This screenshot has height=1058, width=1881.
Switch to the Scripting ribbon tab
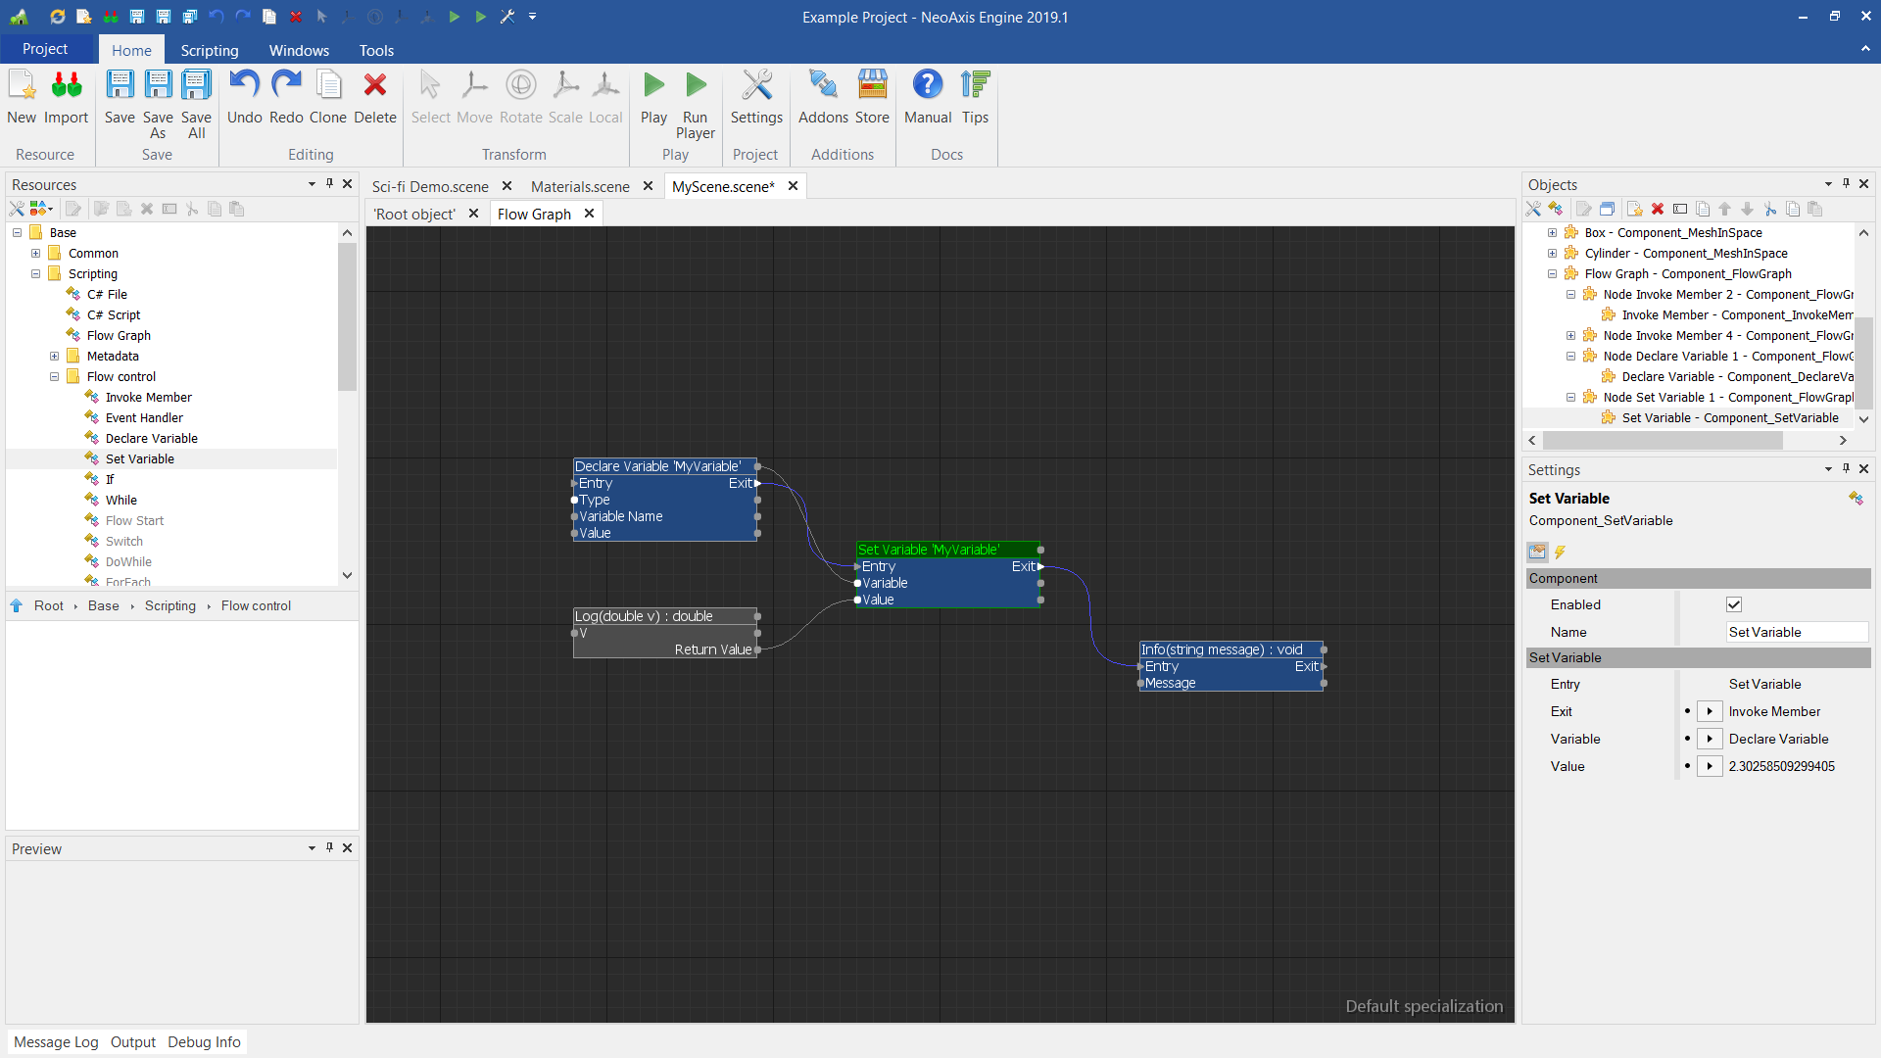click(209, 50)
